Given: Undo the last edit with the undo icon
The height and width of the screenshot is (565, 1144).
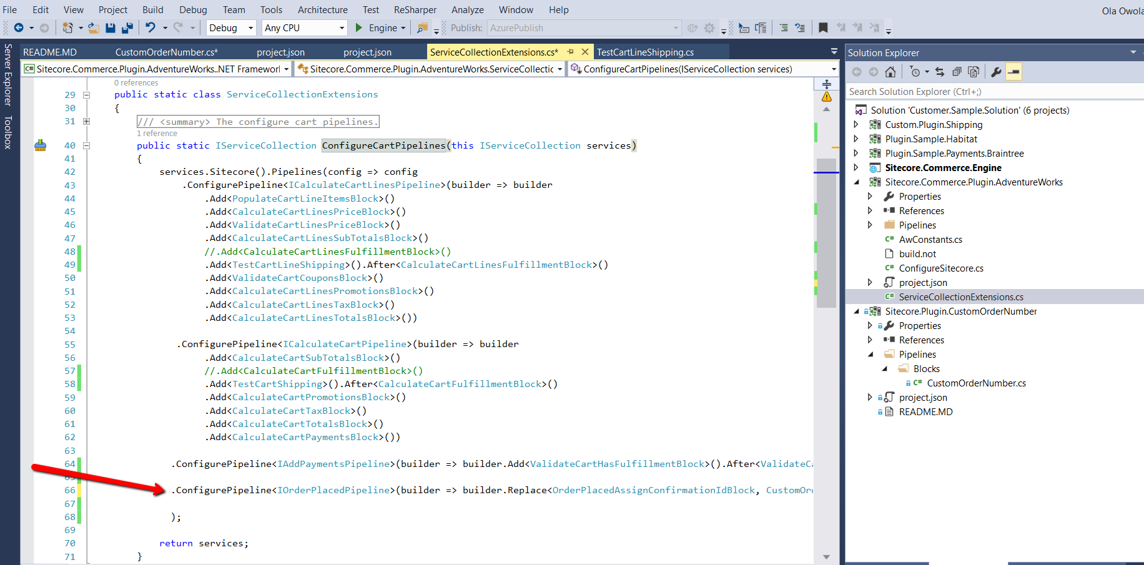Looking at the screenshot, I should coord(150,27).
